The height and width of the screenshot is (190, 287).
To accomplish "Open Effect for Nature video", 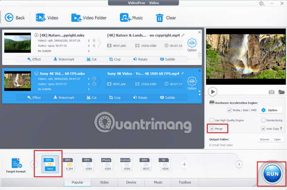I will [x=34, y=59].
